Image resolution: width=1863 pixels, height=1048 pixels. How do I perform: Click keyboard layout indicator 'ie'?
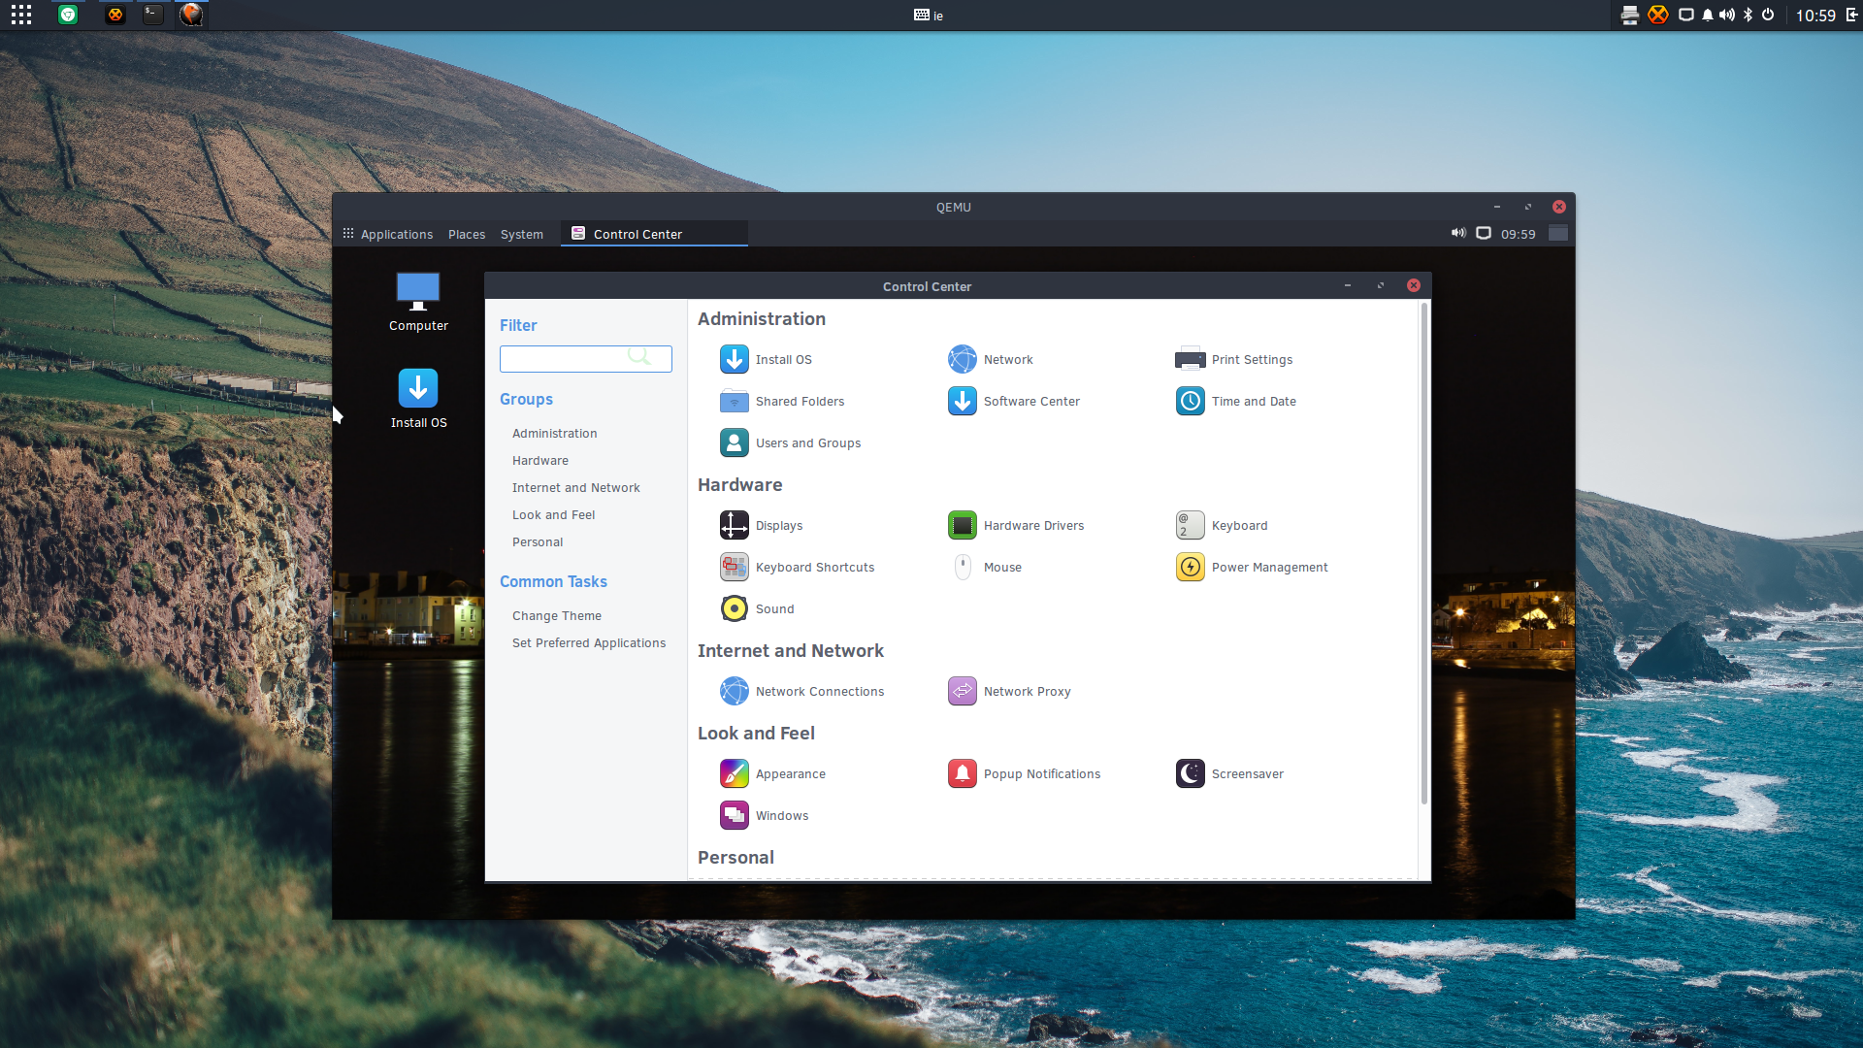pos(929,15)
